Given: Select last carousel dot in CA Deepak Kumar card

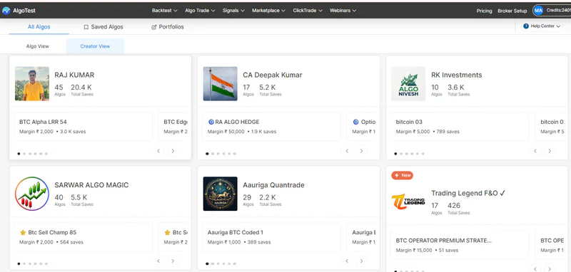Looking at the screenshot, I should [x=235, y=154].
